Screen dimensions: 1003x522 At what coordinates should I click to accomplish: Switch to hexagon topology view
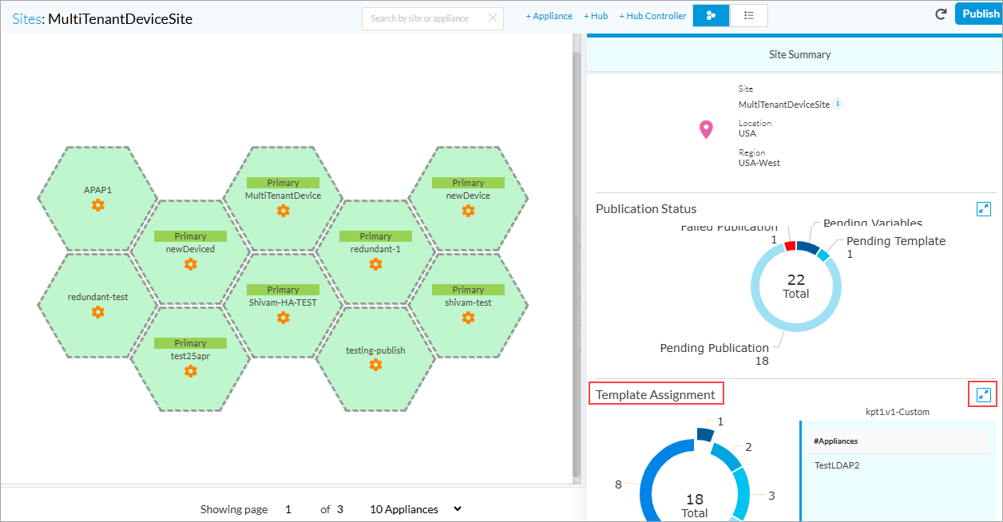pos(711,15)
